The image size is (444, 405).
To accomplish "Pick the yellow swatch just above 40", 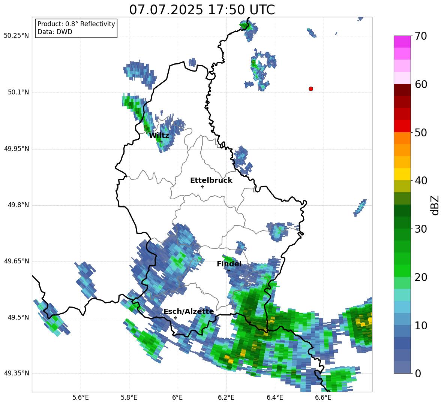I will pyautogui.click(x=402, y=174).
